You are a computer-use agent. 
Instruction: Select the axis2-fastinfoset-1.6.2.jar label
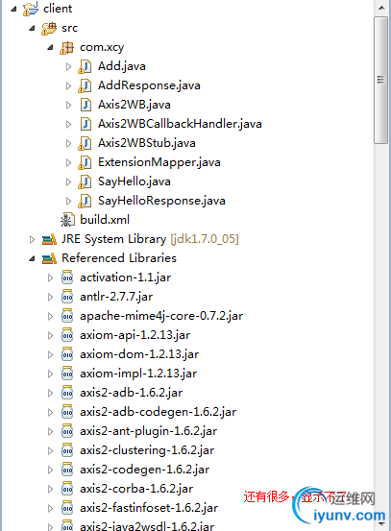coord(149,508)
